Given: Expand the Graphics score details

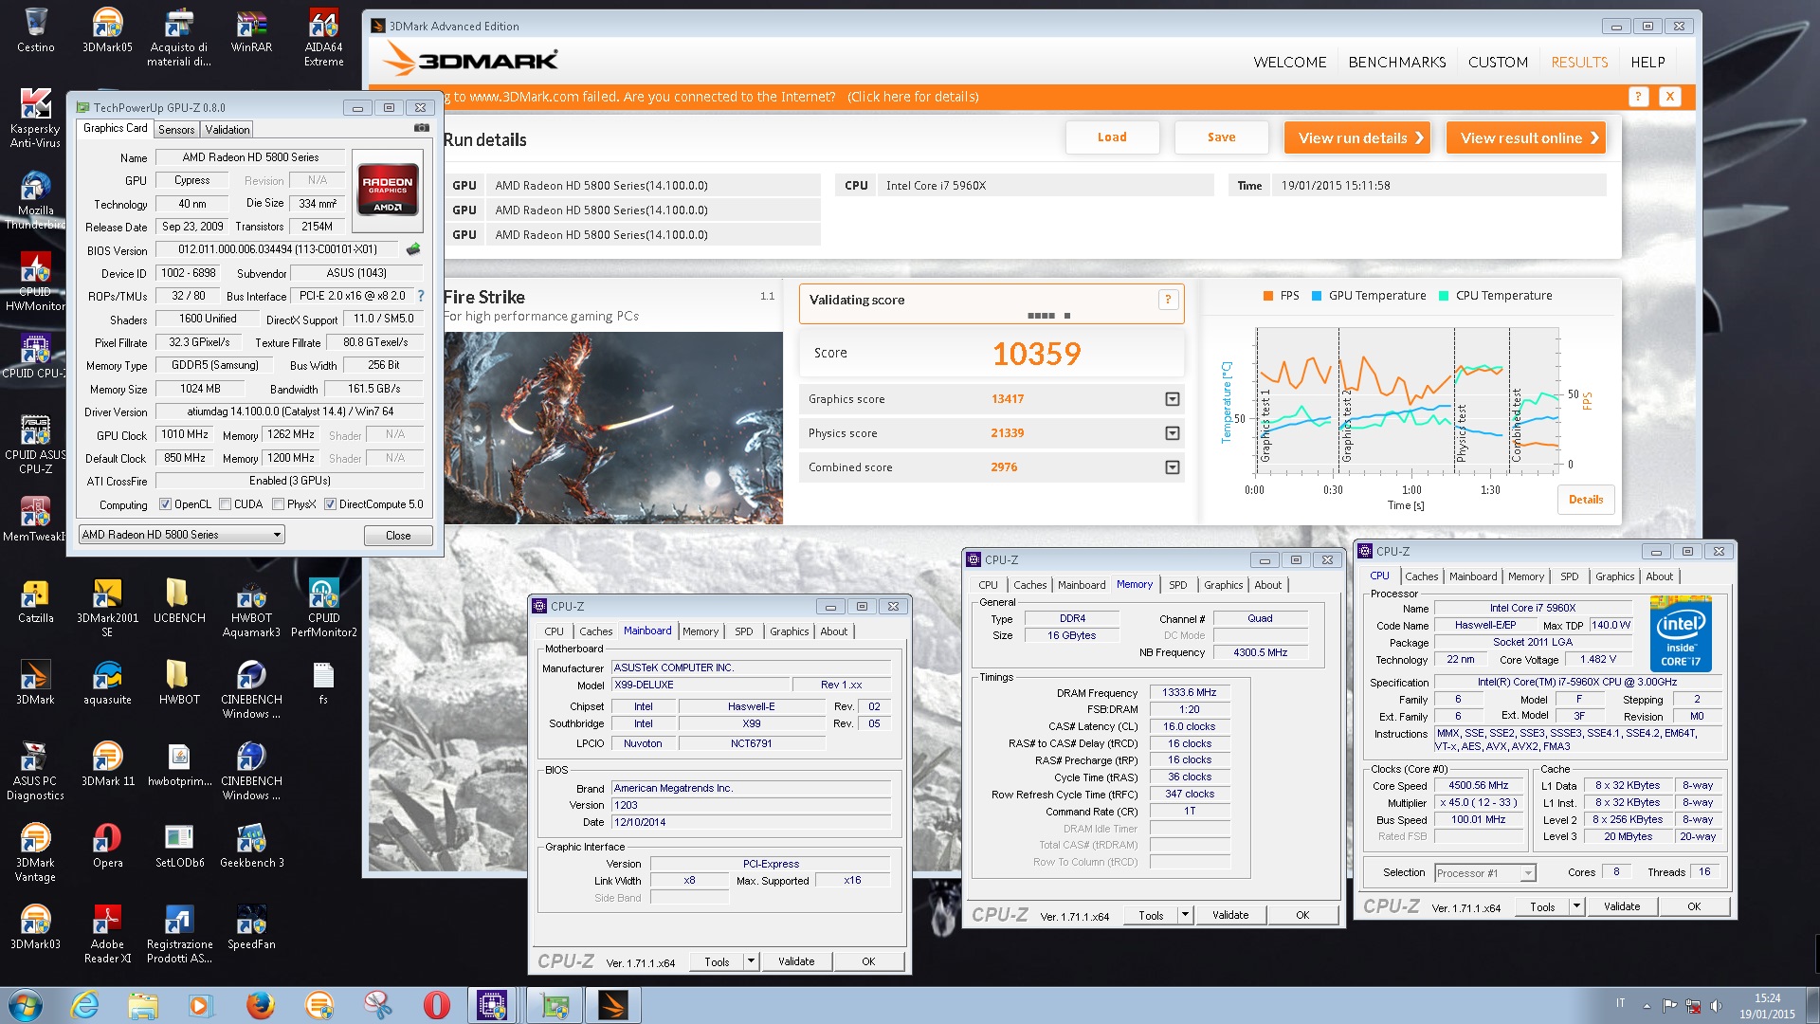Looking at the screenshot, I should tap(1173, 399).
